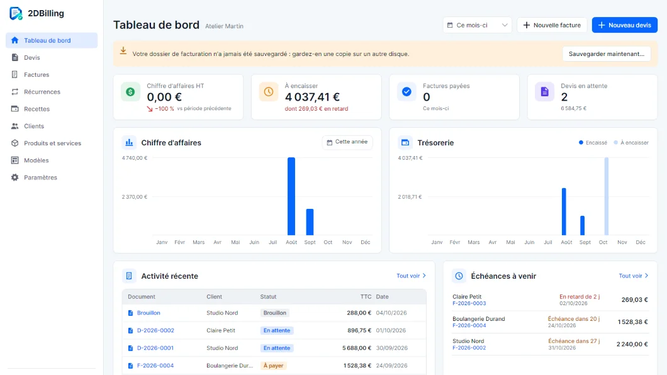667x375 pixels.
Task: Click Tout voir in Activité récente
Action: (x=412, y=276)
